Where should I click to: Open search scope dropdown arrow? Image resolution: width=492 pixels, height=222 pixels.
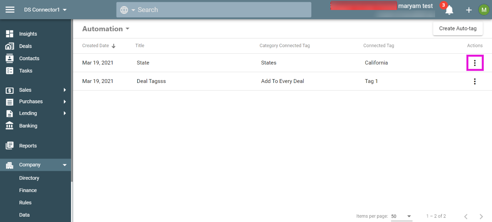click(133, 10)
